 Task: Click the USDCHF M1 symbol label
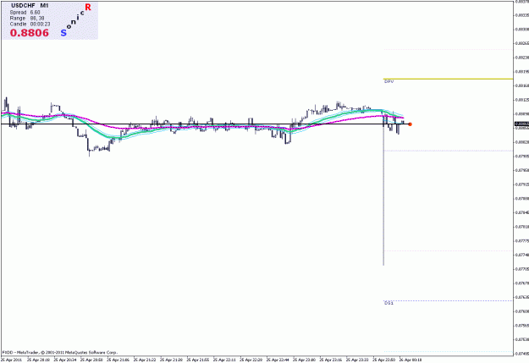30,6
